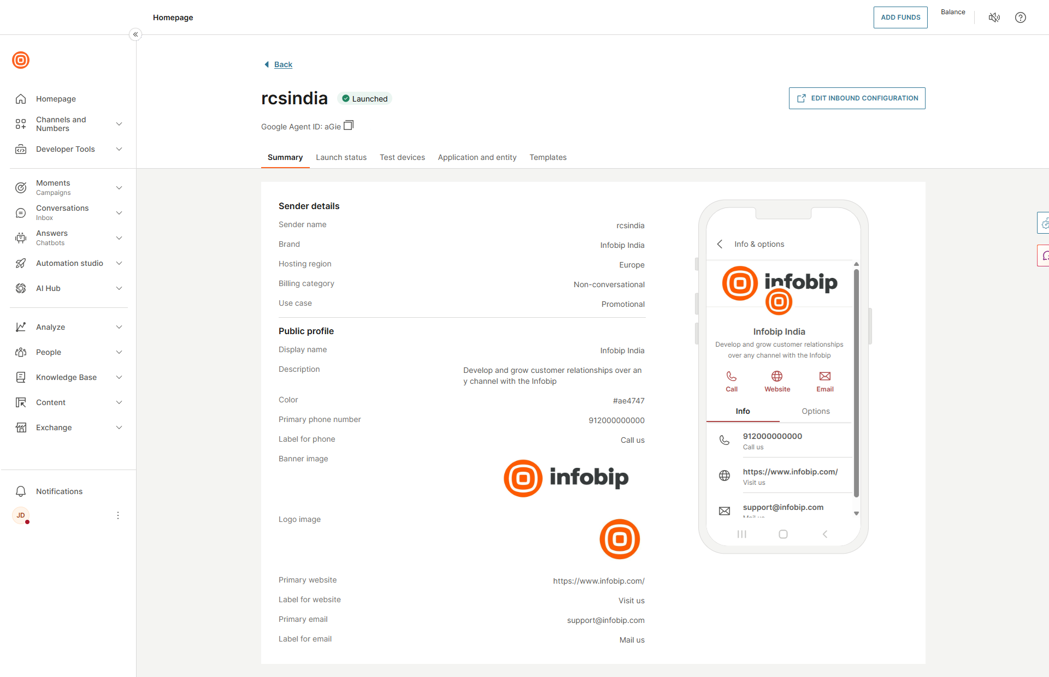Screen dimensions: 1049x677
Task: Click the JD profile avatar
Action: (x=21, y=515)
